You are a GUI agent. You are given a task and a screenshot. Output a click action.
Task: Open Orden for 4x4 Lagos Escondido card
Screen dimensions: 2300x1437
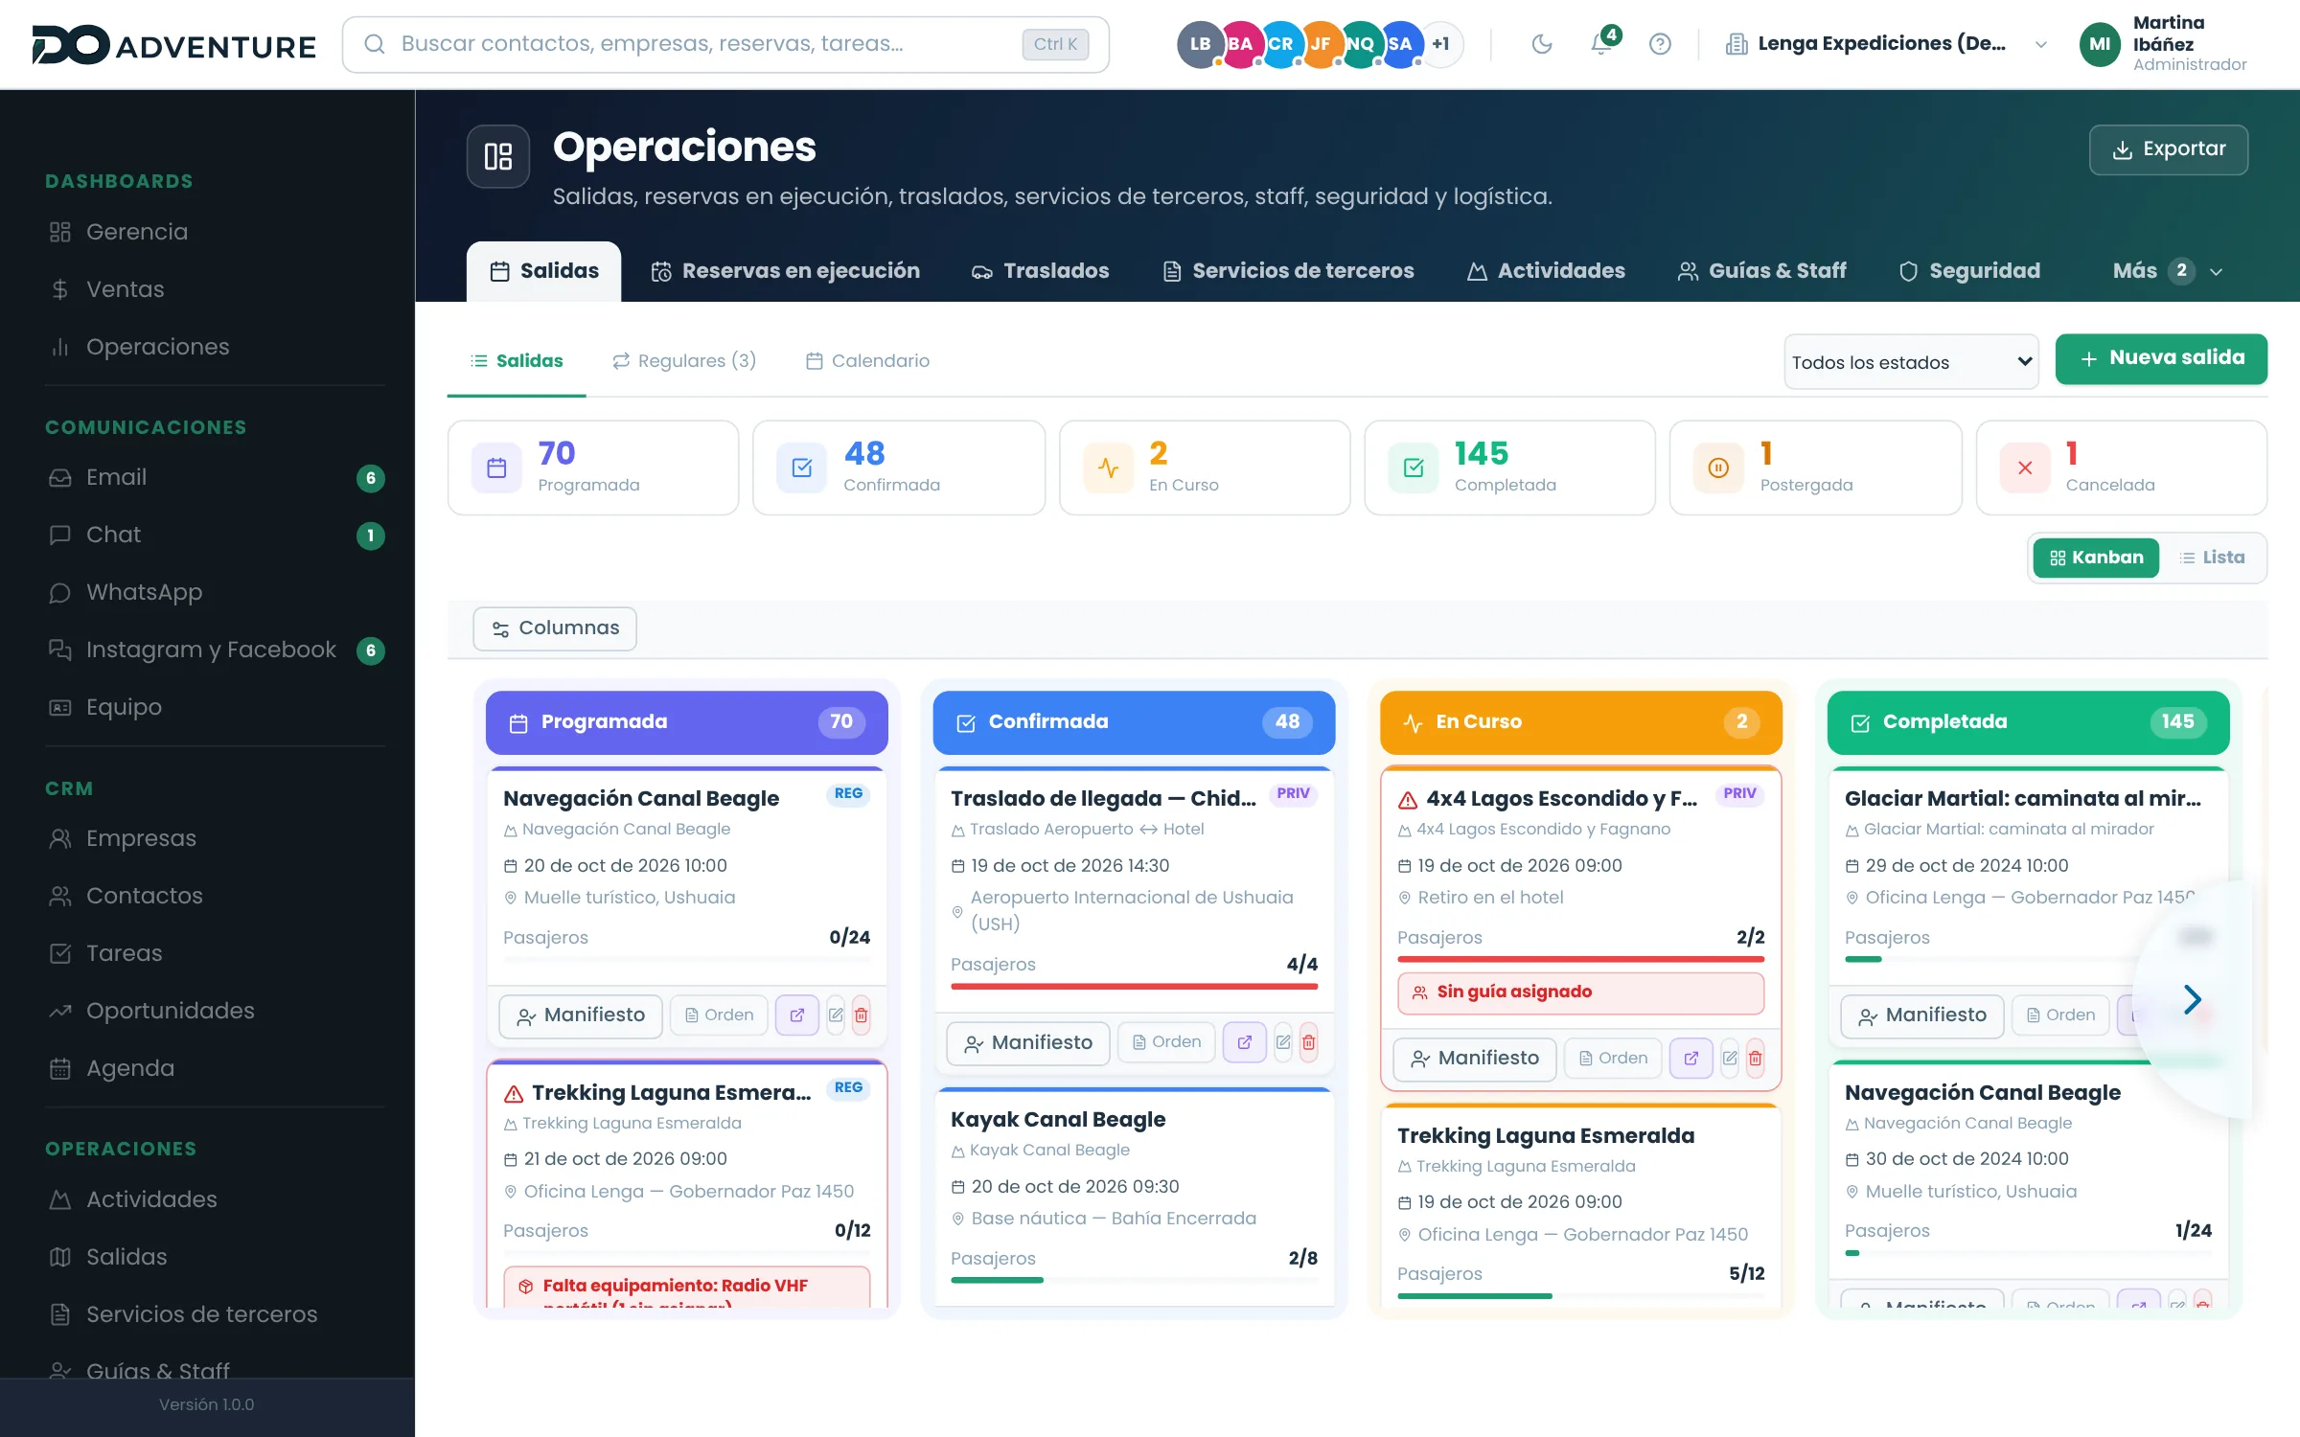click(1613, 1059)
